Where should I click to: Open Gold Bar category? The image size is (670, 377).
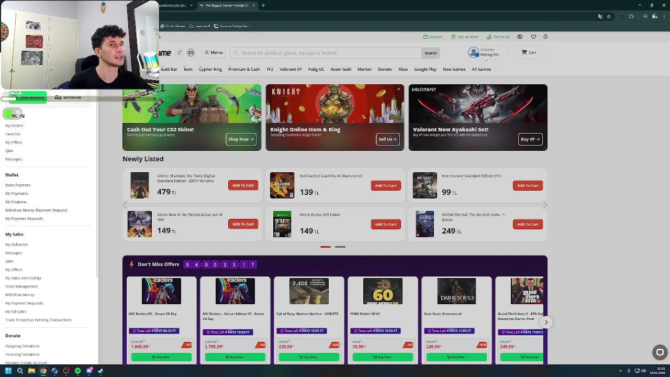pos(169,69)
